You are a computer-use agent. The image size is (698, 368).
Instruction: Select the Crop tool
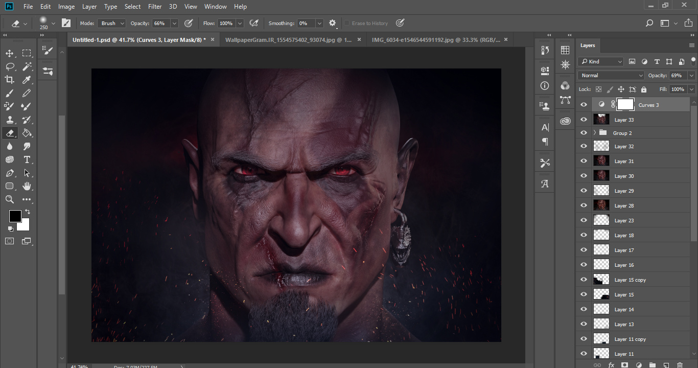point(9,80)
